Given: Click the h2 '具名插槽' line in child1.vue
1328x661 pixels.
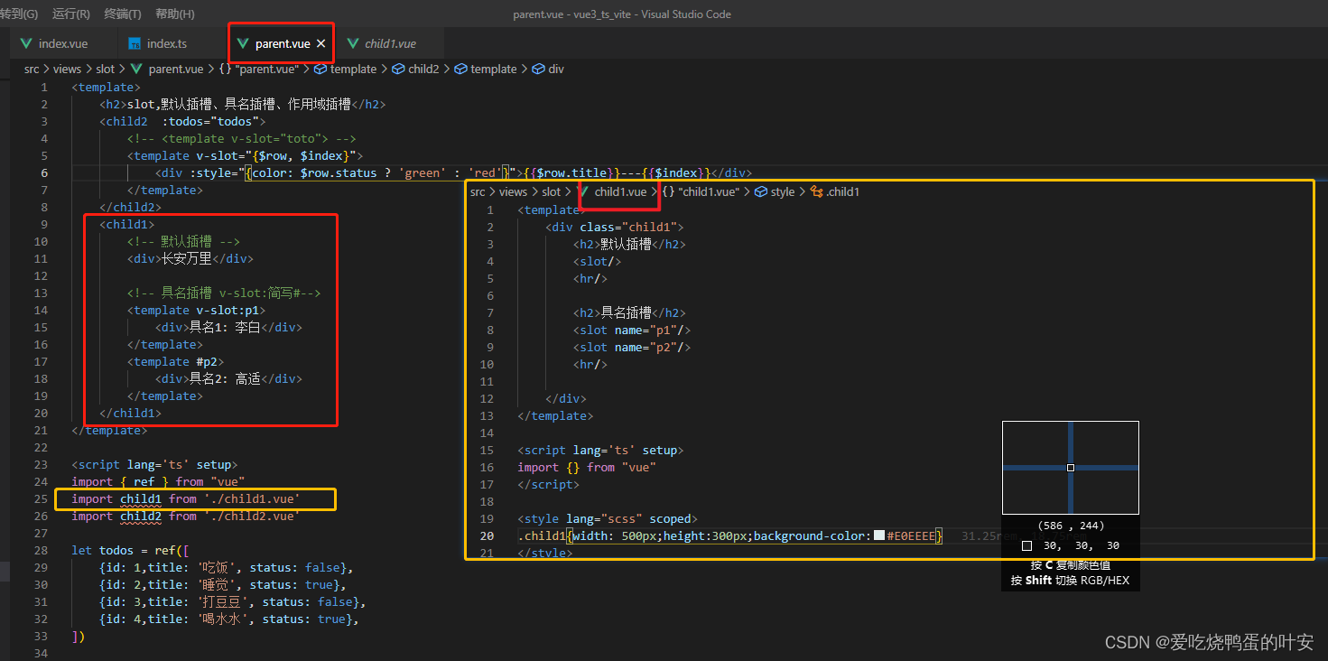Looking at the screenshot, I should coord(629,312).
